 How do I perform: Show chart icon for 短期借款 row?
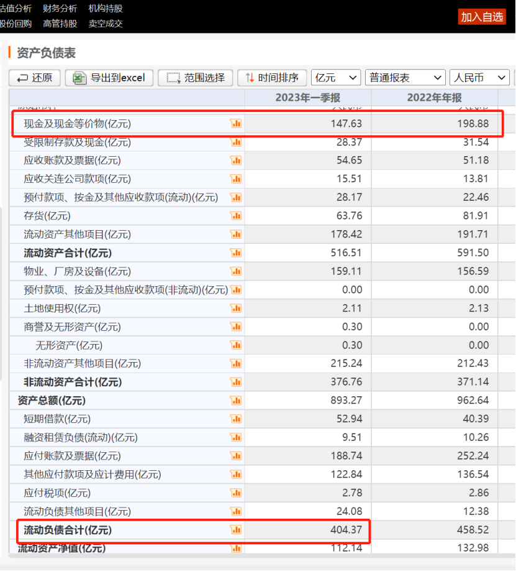coord(236,419)
